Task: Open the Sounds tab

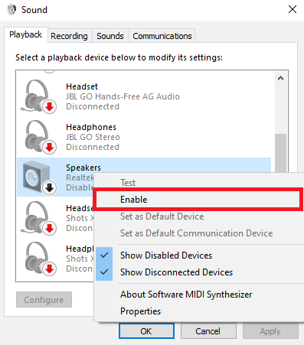Action: pyautogui.click(x=110, y=36)
